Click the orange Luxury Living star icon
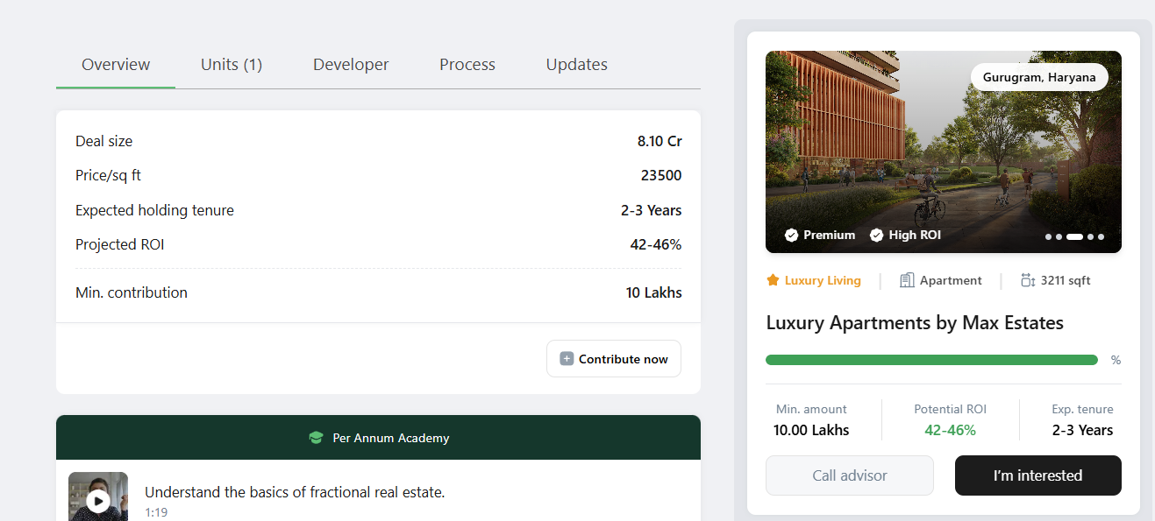This screenshot has height=521, width=1155. tap(773, 280)
